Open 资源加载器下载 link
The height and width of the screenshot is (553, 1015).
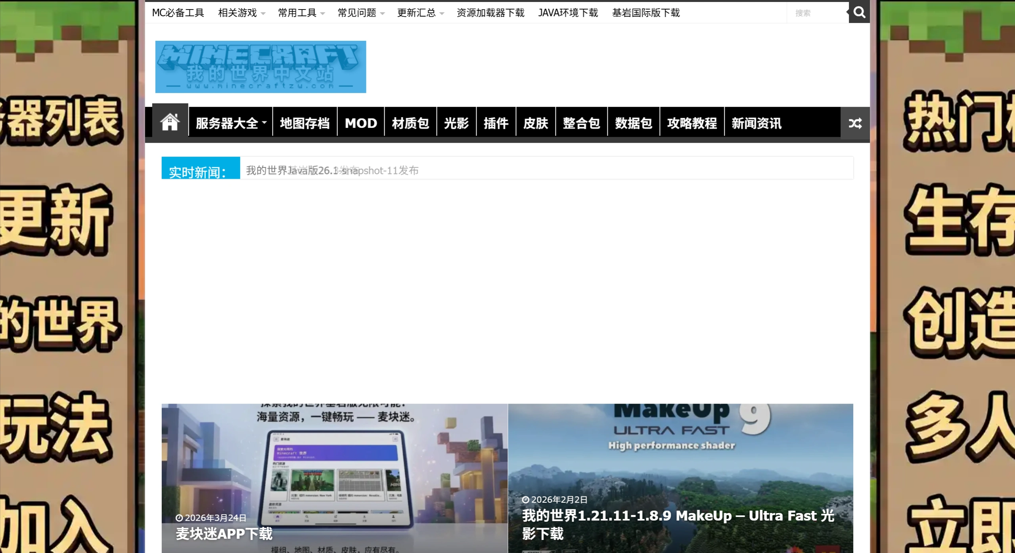click(x=490, y=13)
